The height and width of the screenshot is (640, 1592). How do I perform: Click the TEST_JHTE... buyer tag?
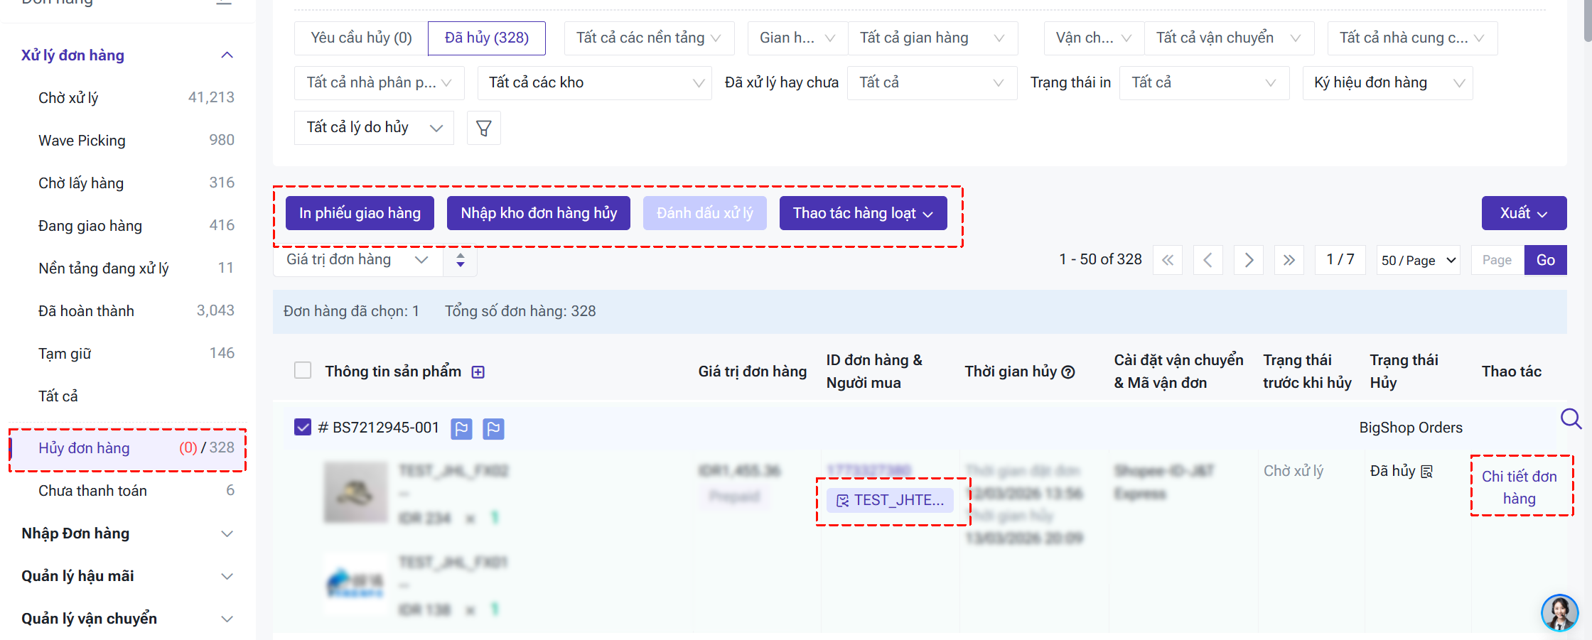coord(891,500)
